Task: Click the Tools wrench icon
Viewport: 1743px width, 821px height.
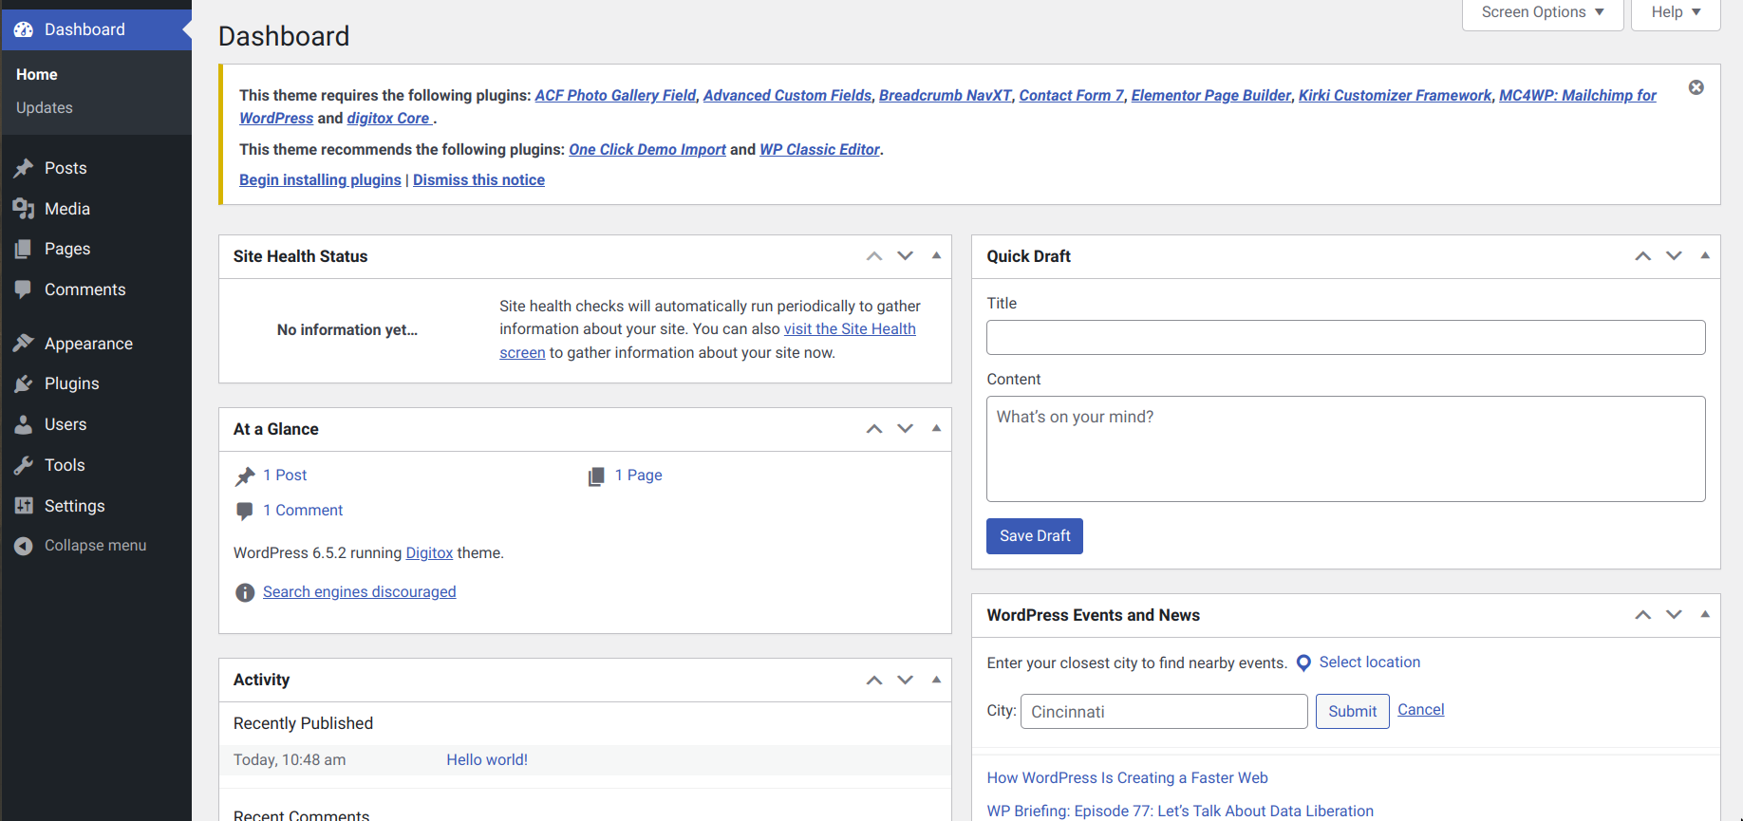Action: coord(24,465)
